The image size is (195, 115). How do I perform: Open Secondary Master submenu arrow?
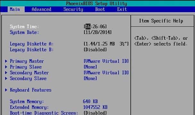click(6, 73)
